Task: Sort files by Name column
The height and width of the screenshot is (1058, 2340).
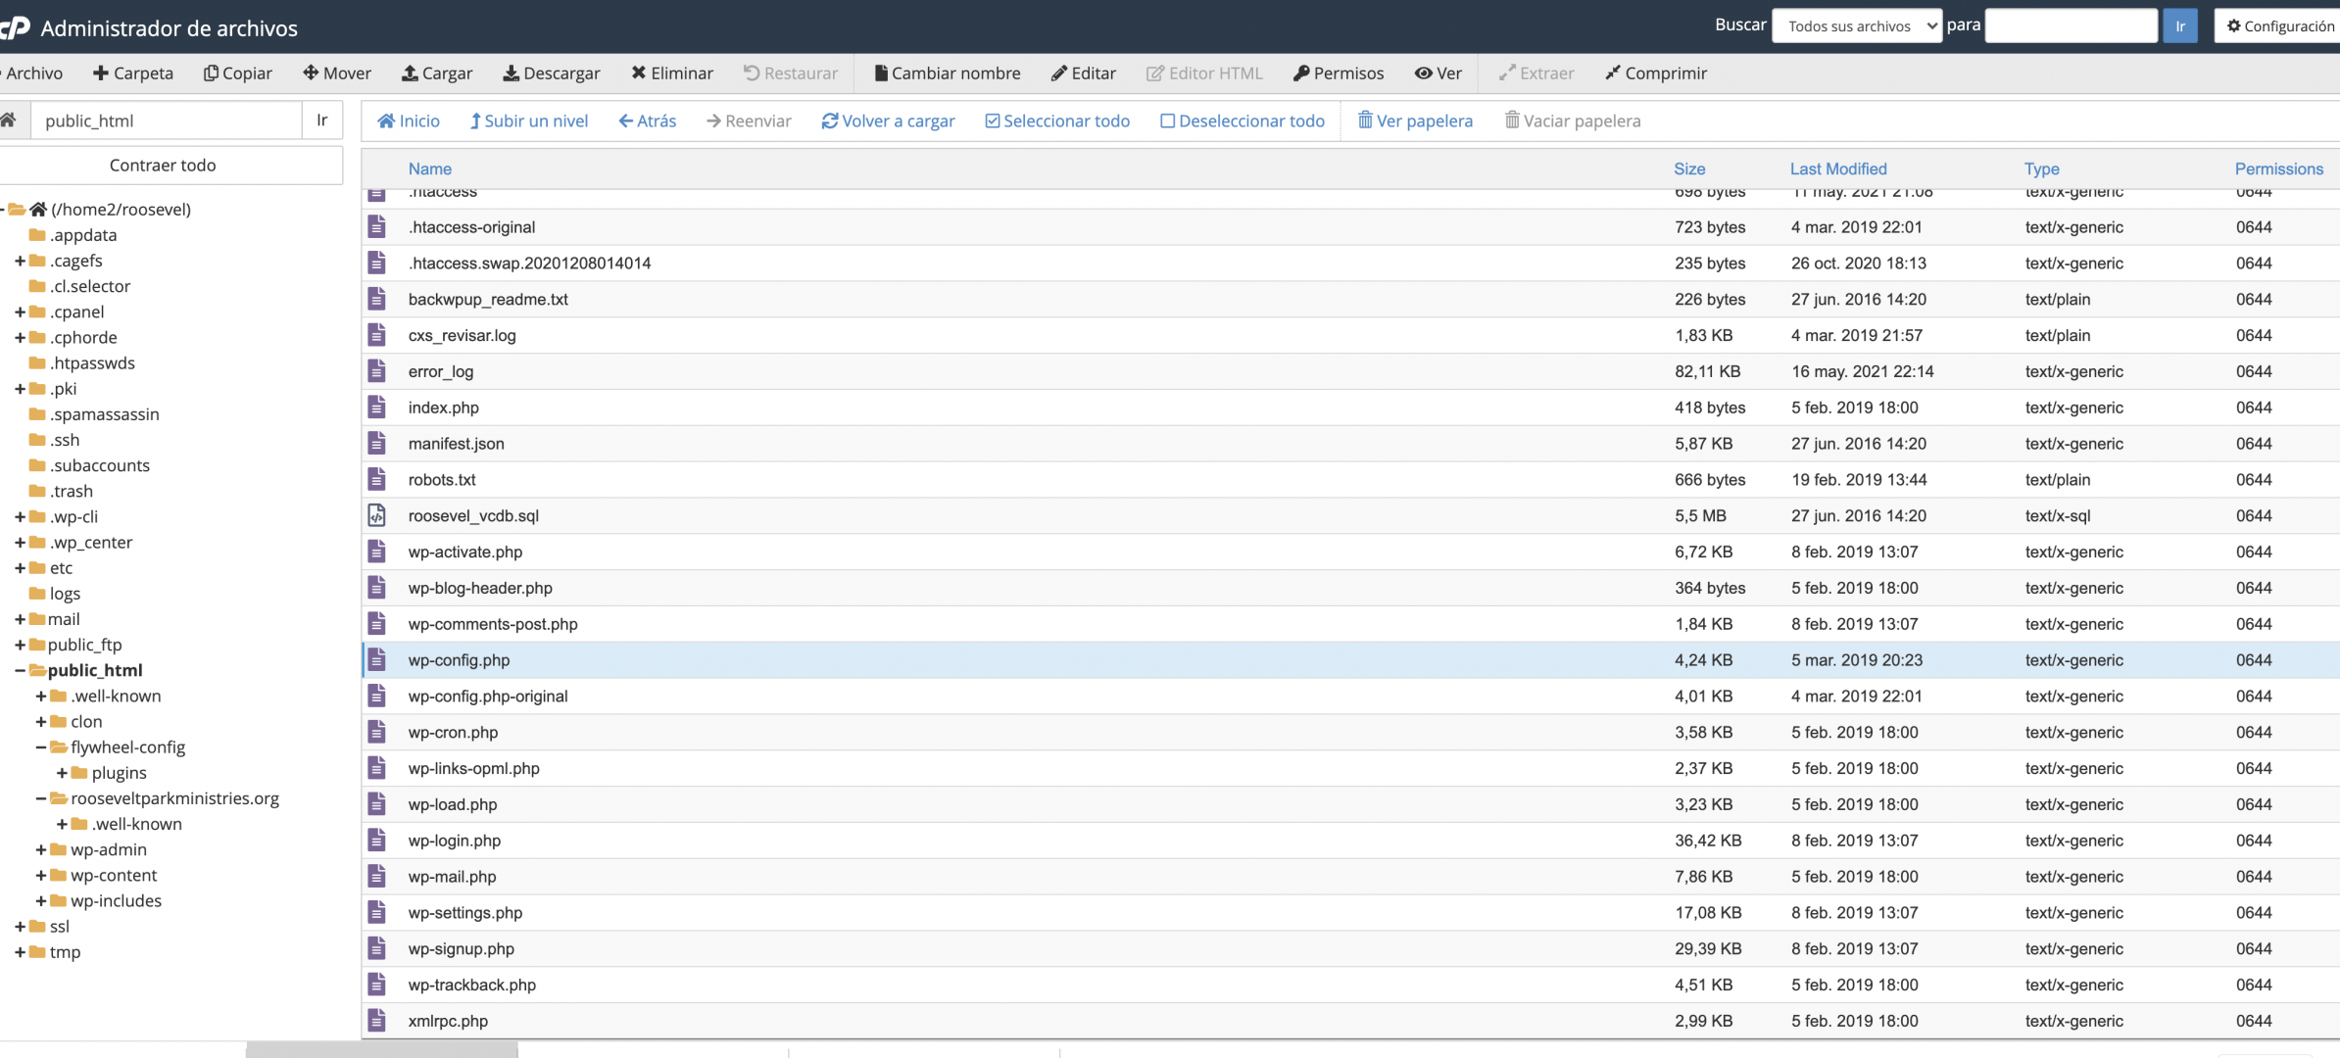Action: (429, 168)
